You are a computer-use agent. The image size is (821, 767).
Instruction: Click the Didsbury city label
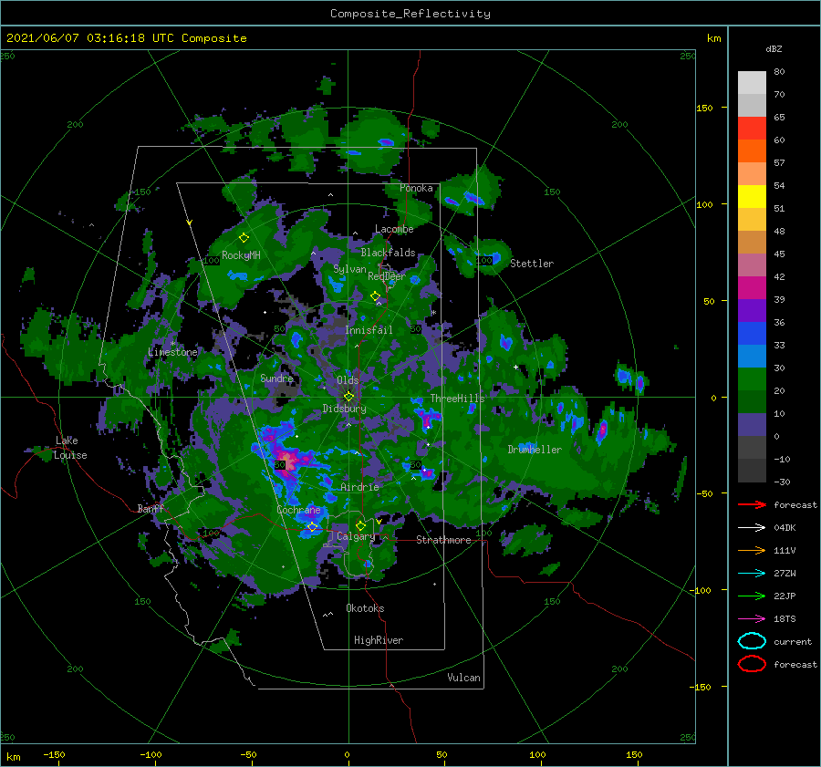345,409
